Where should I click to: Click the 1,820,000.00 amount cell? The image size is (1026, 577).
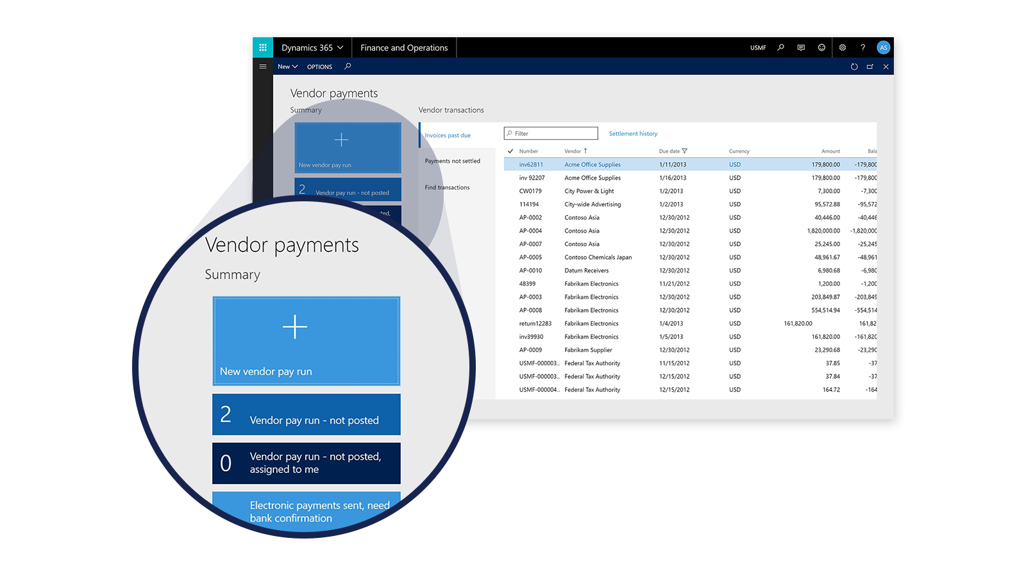click(x=823, y=231)
